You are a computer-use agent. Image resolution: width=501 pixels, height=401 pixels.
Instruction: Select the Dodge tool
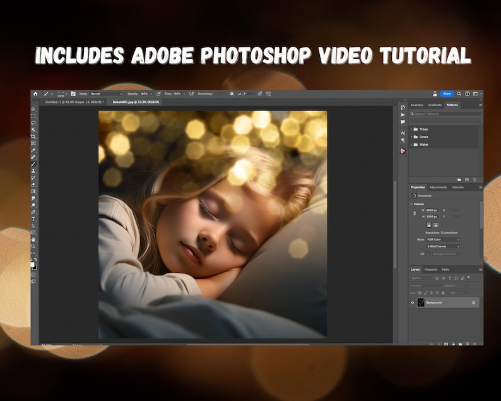point(33,205)
